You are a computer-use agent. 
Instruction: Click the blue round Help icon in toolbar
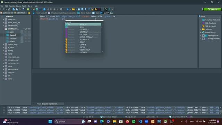coord(44,9)
